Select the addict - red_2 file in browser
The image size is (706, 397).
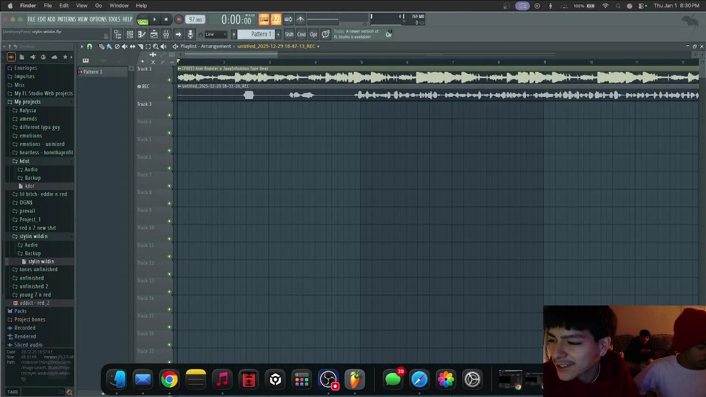coord(34,303)
